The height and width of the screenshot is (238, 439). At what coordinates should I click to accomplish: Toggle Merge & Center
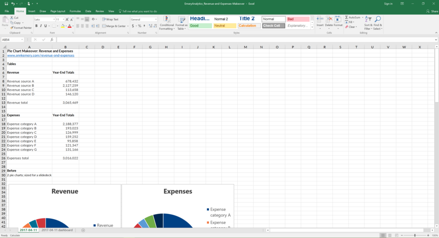coord(114,26)
